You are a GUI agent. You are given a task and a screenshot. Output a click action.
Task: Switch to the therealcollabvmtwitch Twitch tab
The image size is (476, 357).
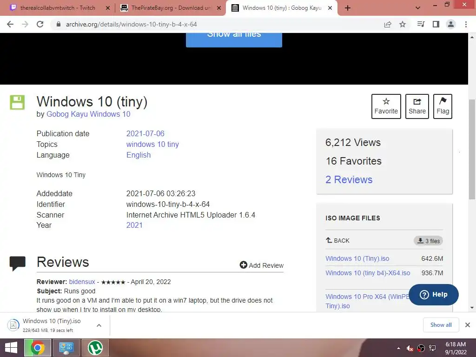point(58,8)
